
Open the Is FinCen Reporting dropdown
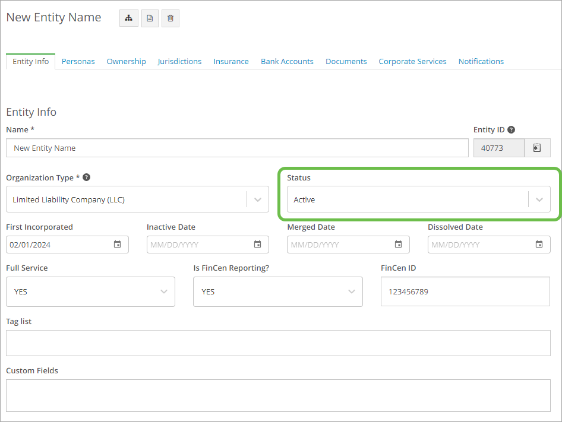tap(278, 291)
